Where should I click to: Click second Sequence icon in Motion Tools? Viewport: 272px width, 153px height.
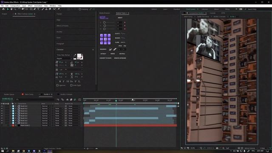pos(115,49)
